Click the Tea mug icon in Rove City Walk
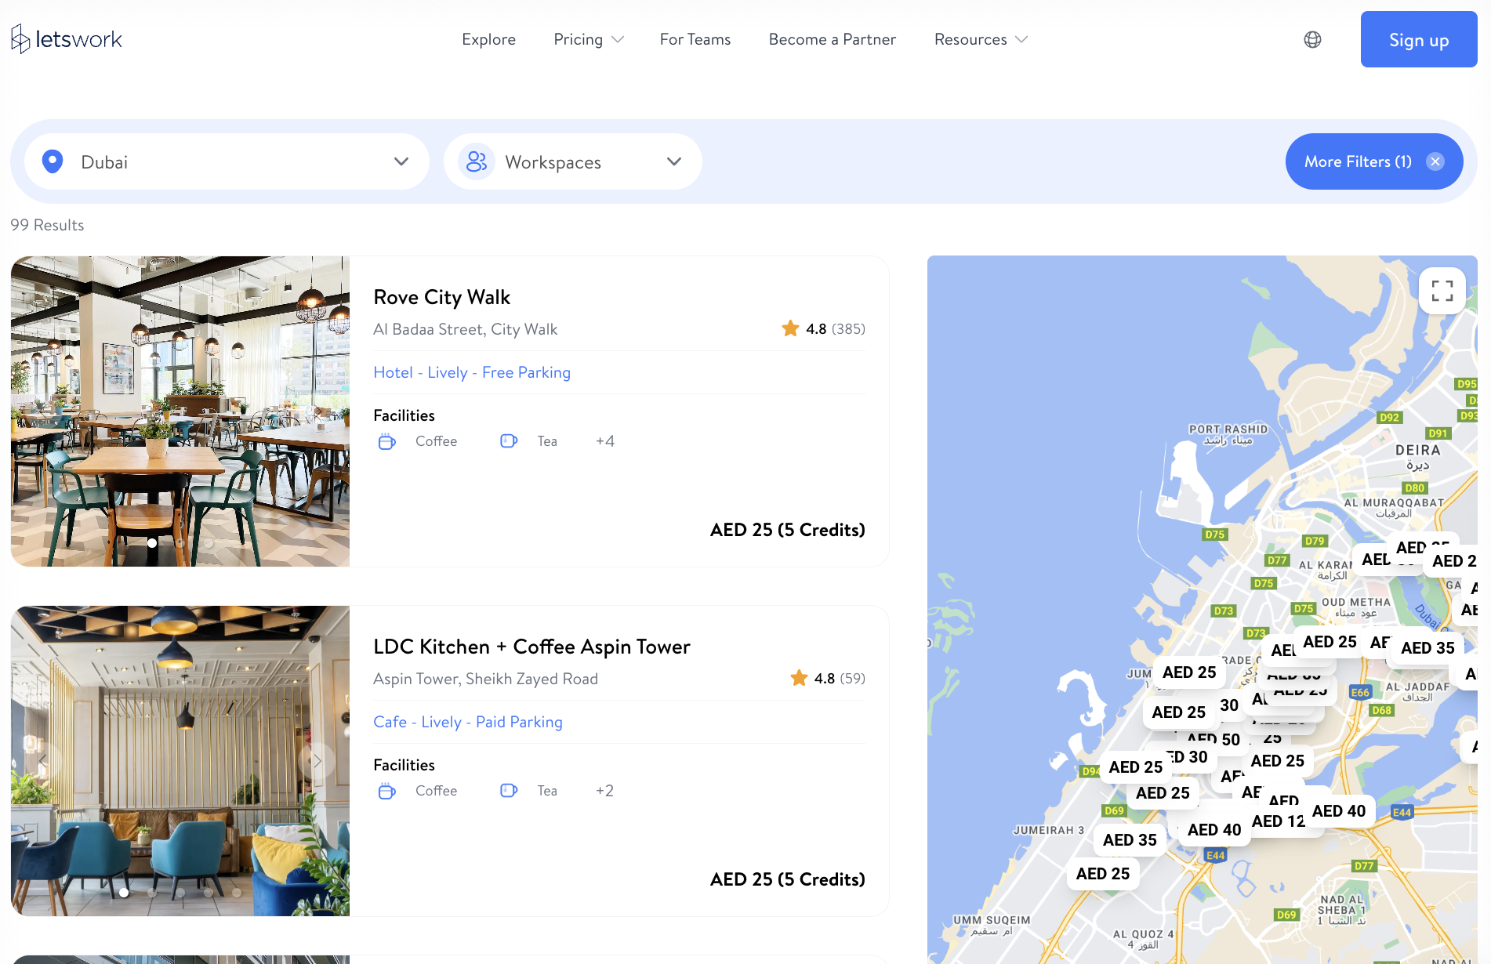This screenshot has height=964, width=1491. point(509,441)
